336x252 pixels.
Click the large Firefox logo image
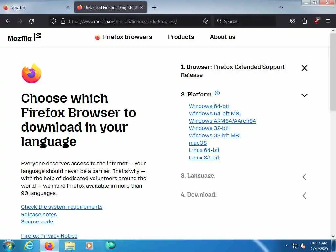click(x=31, y=73)
